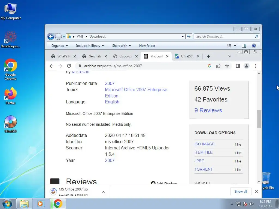Expand the address bar history dropdown

[x=183, y=37]
